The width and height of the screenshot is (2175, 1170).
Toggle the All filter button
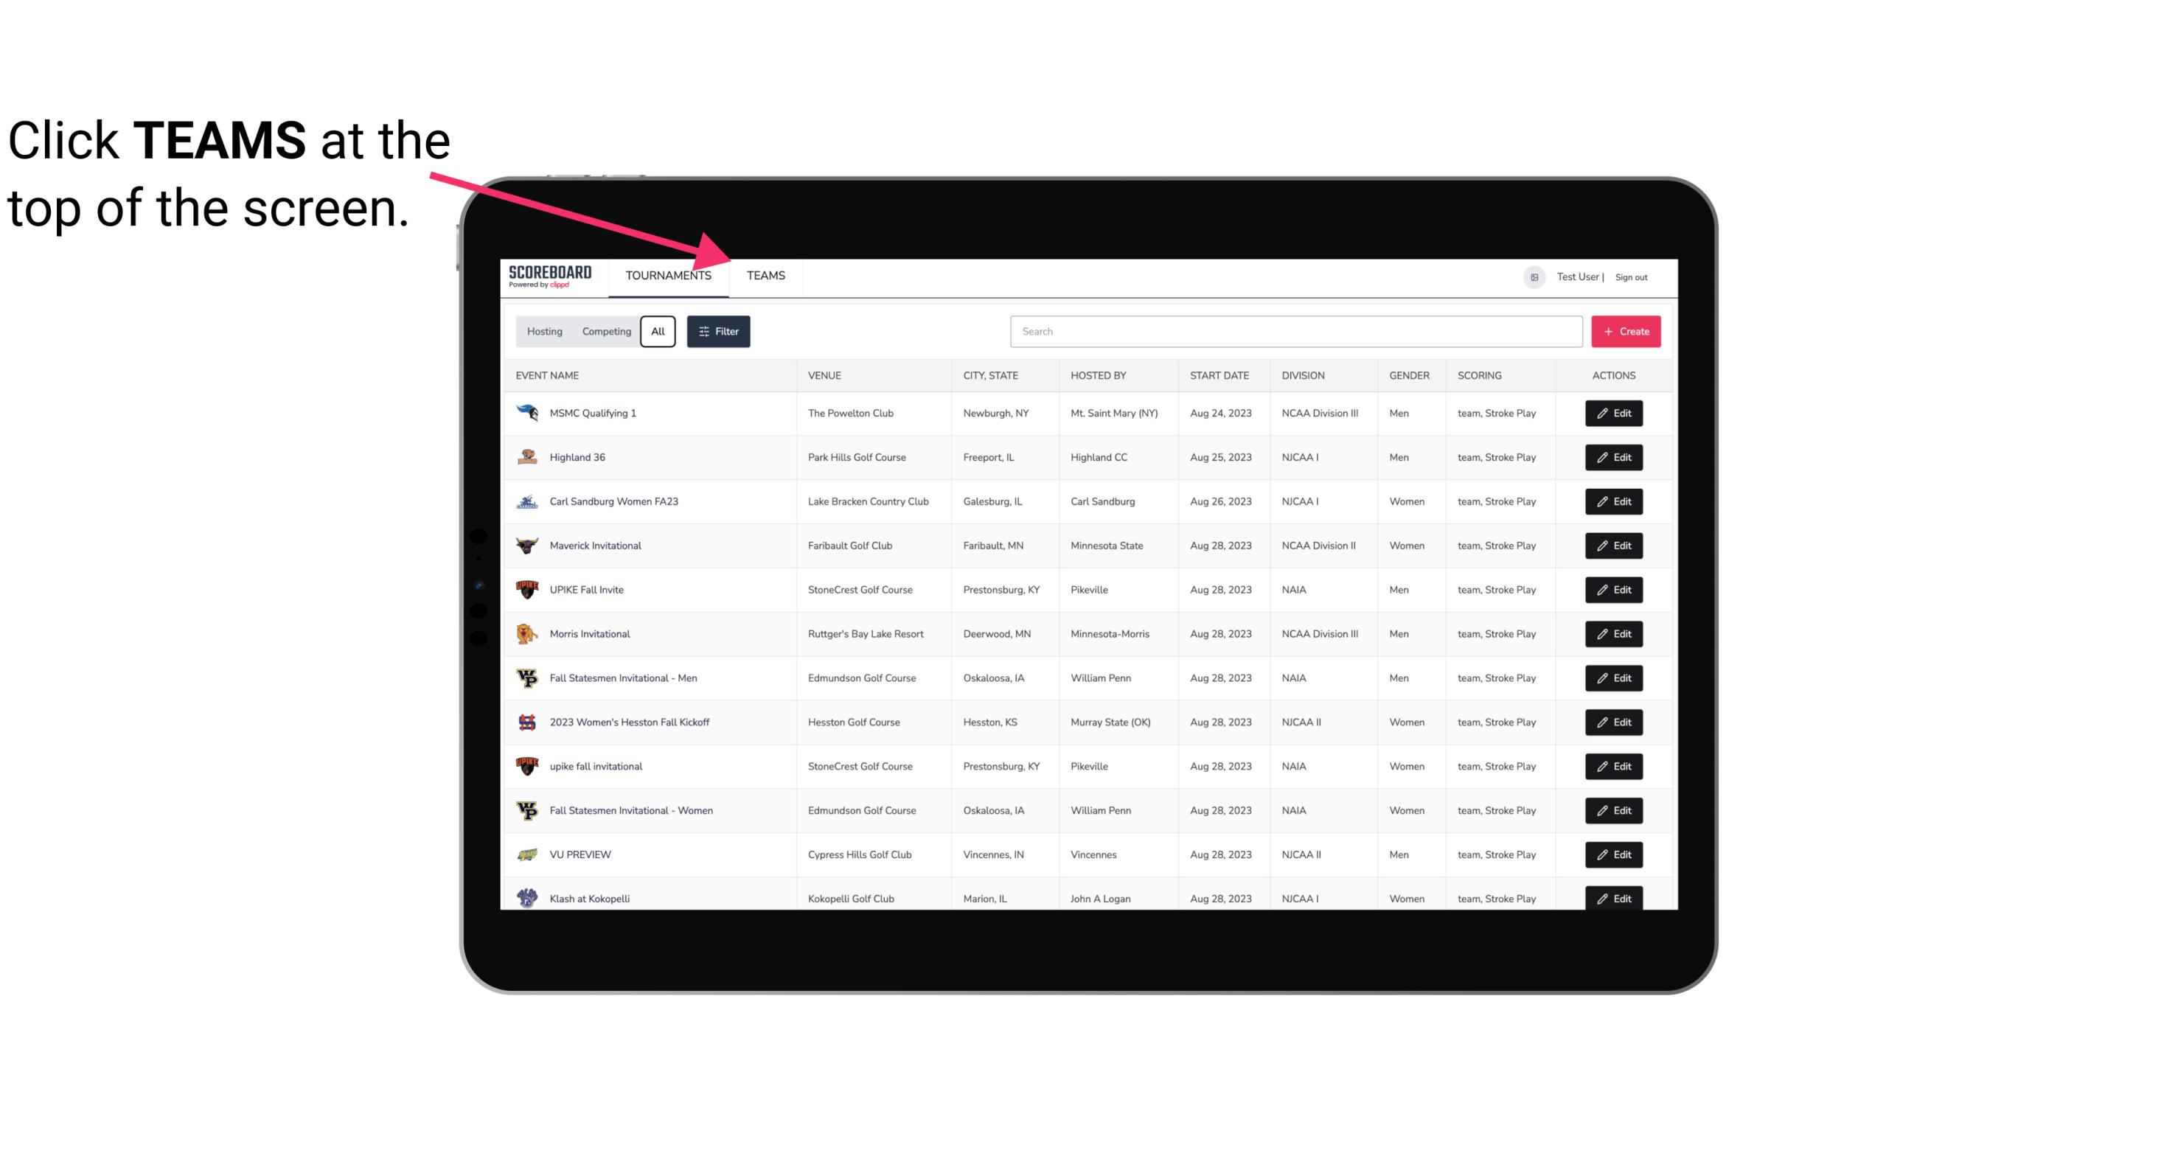(655, 330)
